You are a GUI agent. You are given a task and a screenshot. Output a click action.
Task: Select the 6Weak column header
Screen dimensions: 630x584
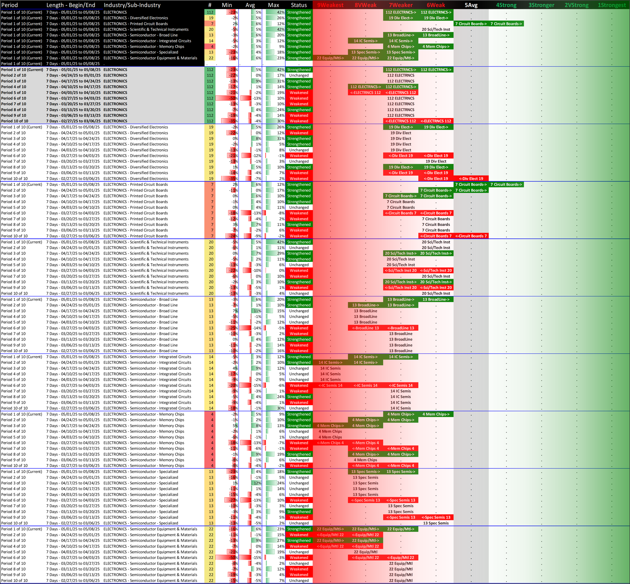tap(436, 5)
